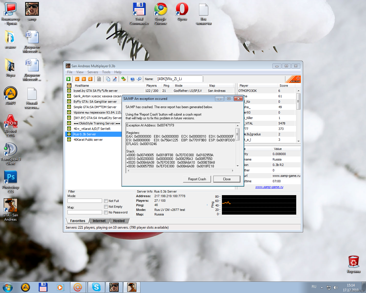
Task: Open the Корзина recycle bin
Action: click(x=354, y=264)
